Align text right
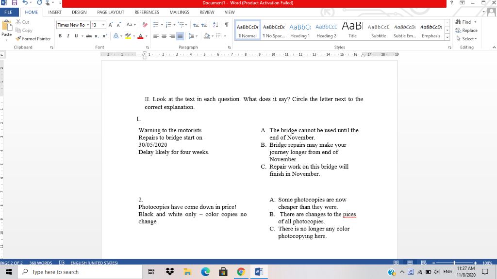 (x=172, y=36)
